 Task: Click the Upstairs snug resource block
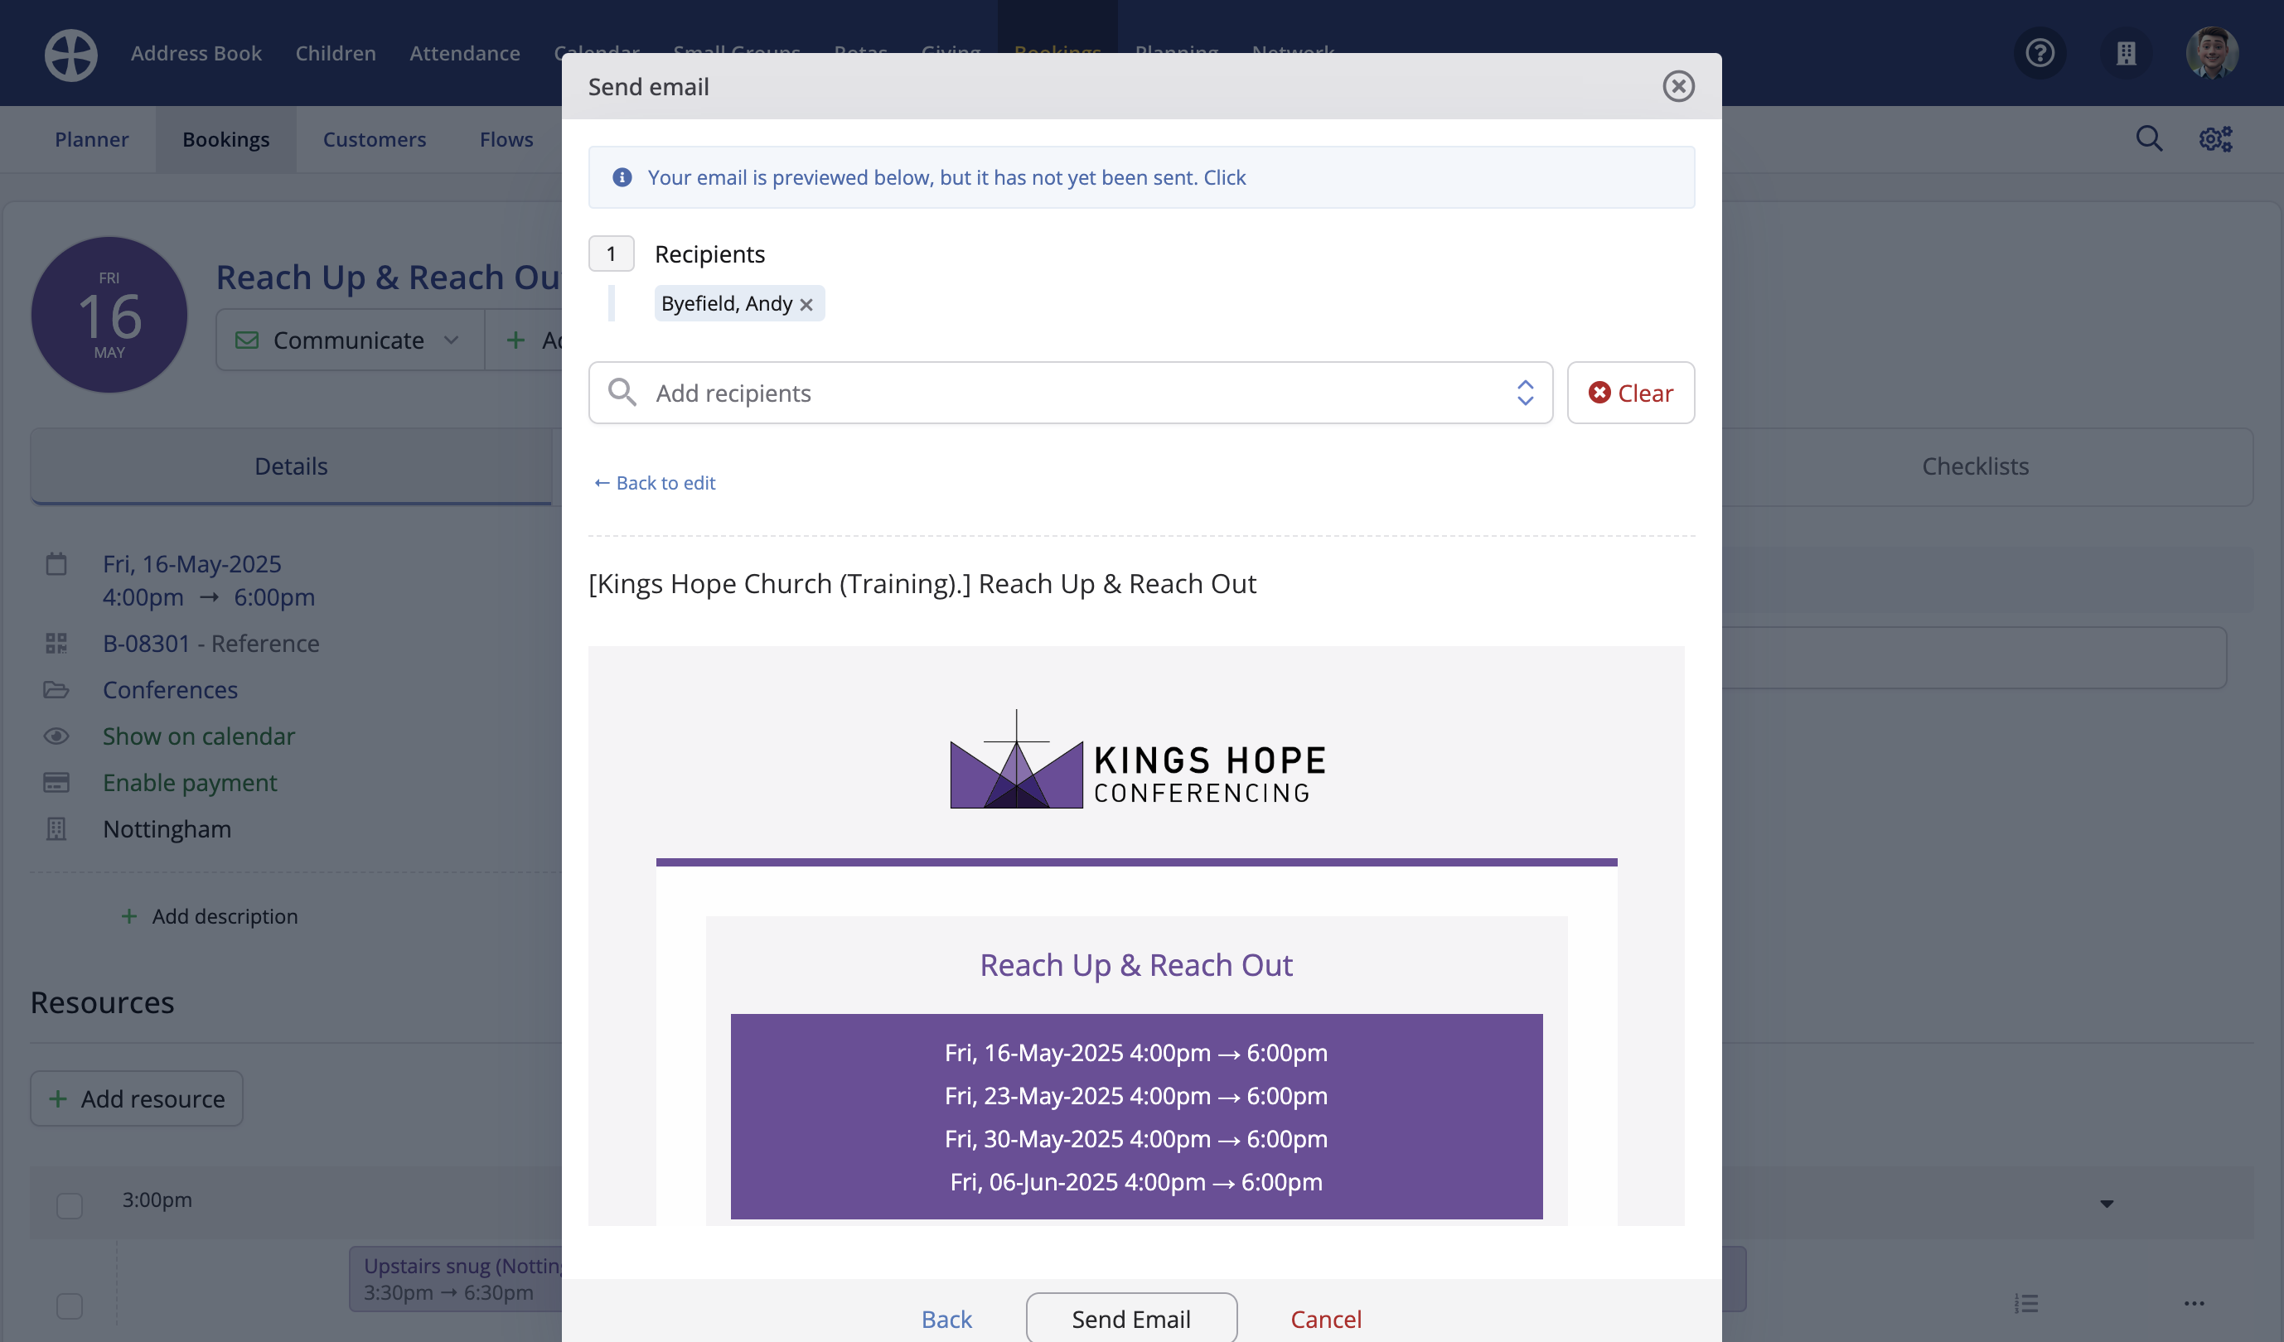click(456, 1278)
